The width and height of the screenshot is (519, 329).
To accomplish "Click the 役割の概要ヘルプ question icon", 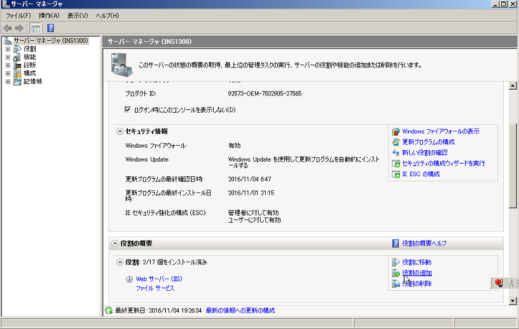I will 396,244.
